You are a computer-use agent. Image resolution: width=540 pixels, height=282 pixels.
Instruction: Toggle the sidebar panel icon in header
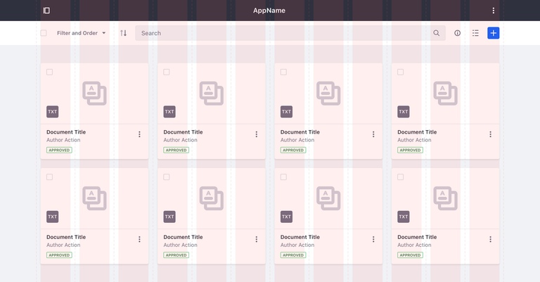pos(46,11)
